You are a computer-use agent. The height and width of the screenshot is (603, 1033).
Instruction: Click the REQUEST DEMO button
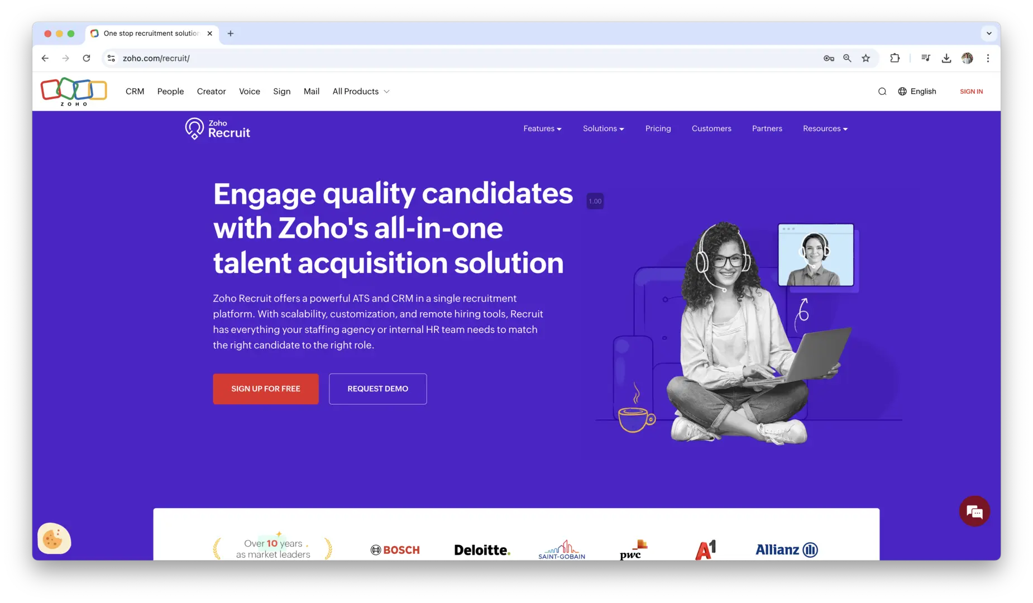pyautogui.click(x=378, y=389)
